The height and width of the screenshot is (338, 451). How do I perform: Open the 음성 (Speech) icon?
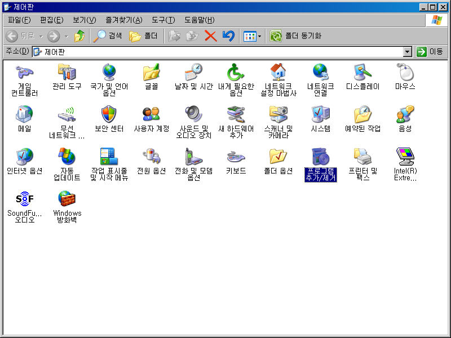[405, 114]
